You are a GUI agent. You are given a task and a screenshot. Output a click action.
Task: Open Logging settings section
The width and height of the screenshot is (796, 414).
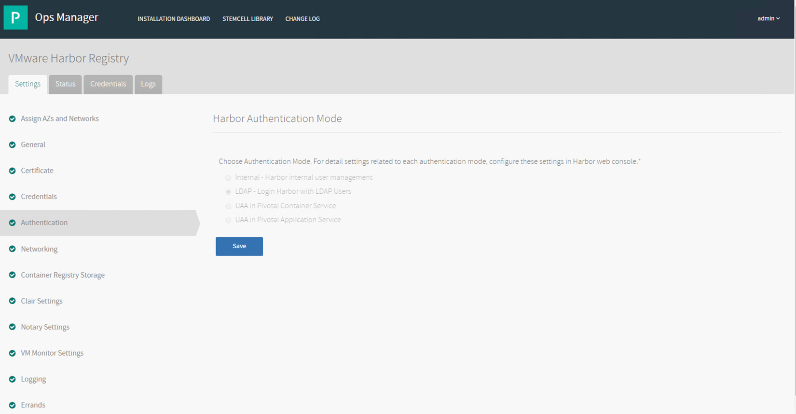33,379
